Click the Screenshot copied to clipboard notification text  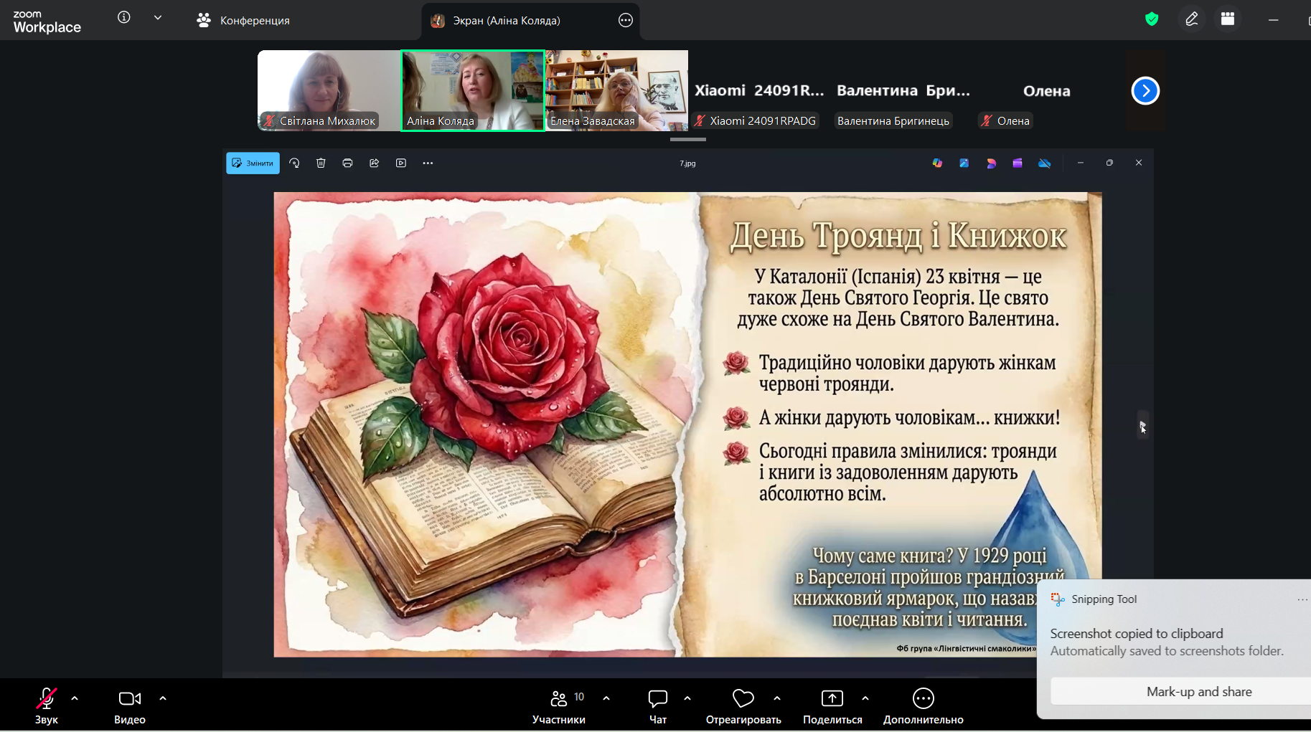1137,634
